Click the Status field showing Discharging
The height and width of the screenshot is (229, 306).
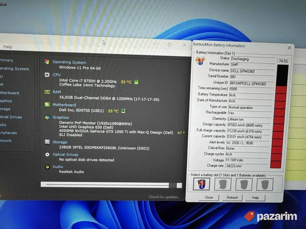(x=253, y=59)
